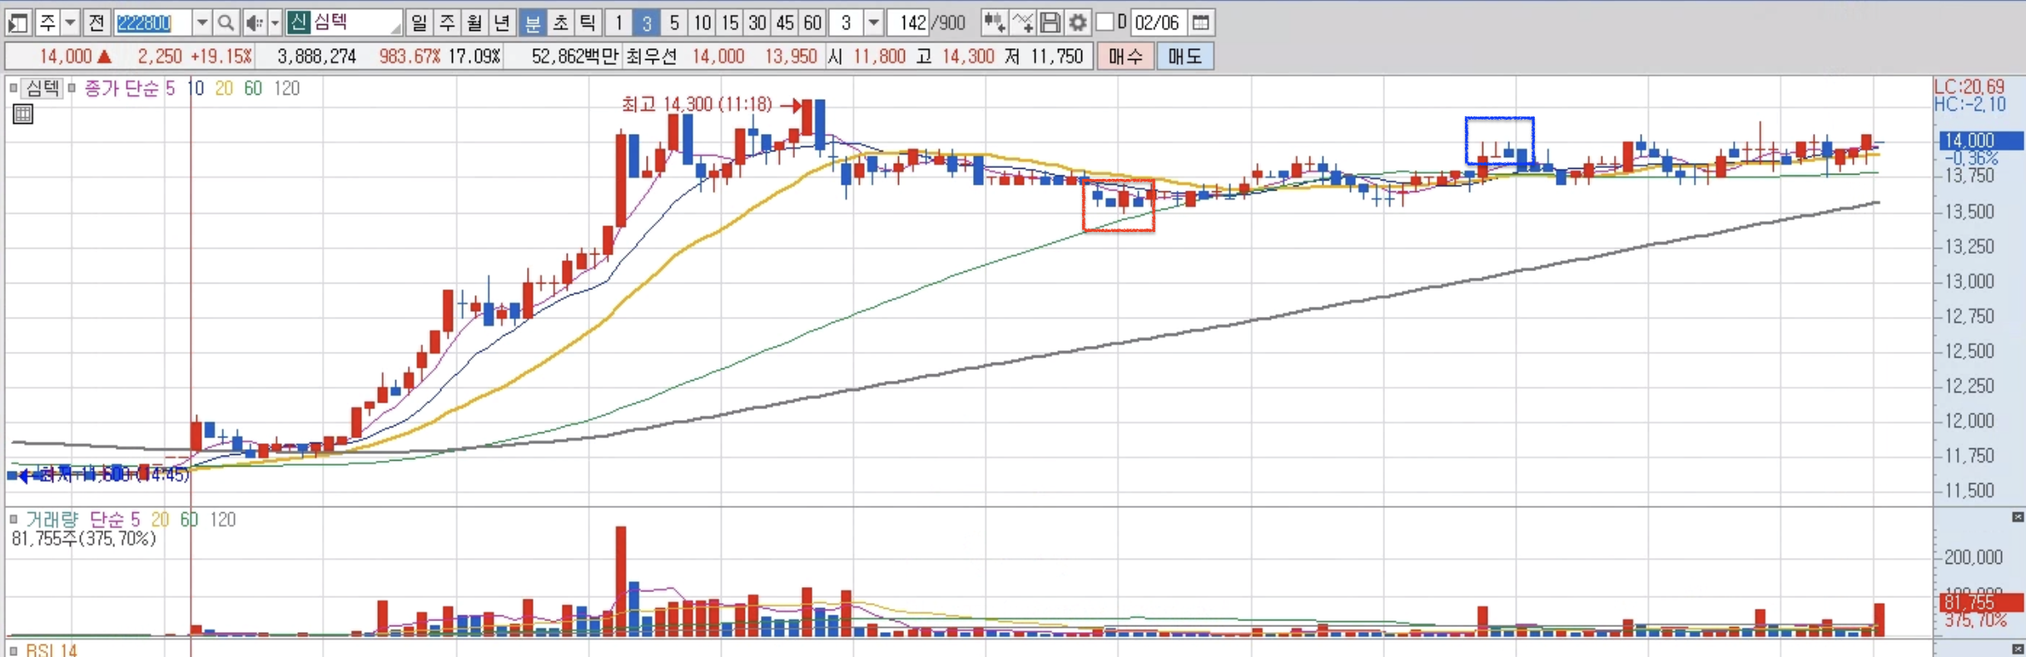Viewport: 2026px width, 657px height.
Task: Click the 52,862백만 trading value
Action: point(575,57)
